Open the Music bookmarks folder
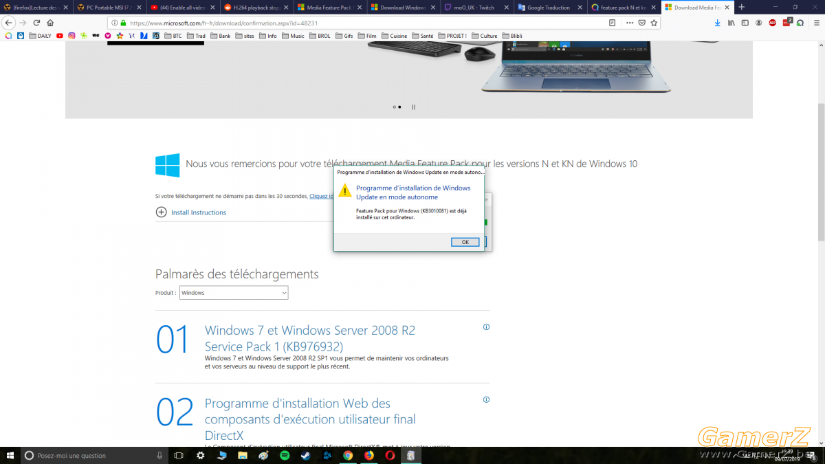The width and height of the screenshot is (825, 464). 293,36
